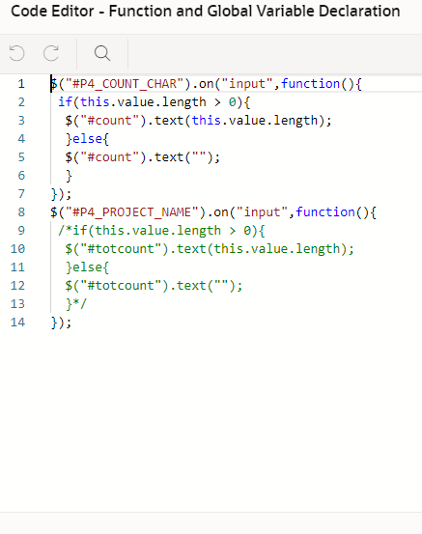422x534 pixels.
Task: Click the if keyword on line 2
Action: click(65, 102)
